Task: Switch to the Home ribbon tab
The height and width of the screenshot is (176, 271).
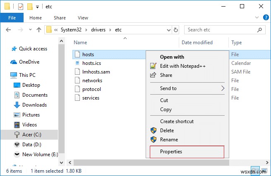Action: pos(36,18)
